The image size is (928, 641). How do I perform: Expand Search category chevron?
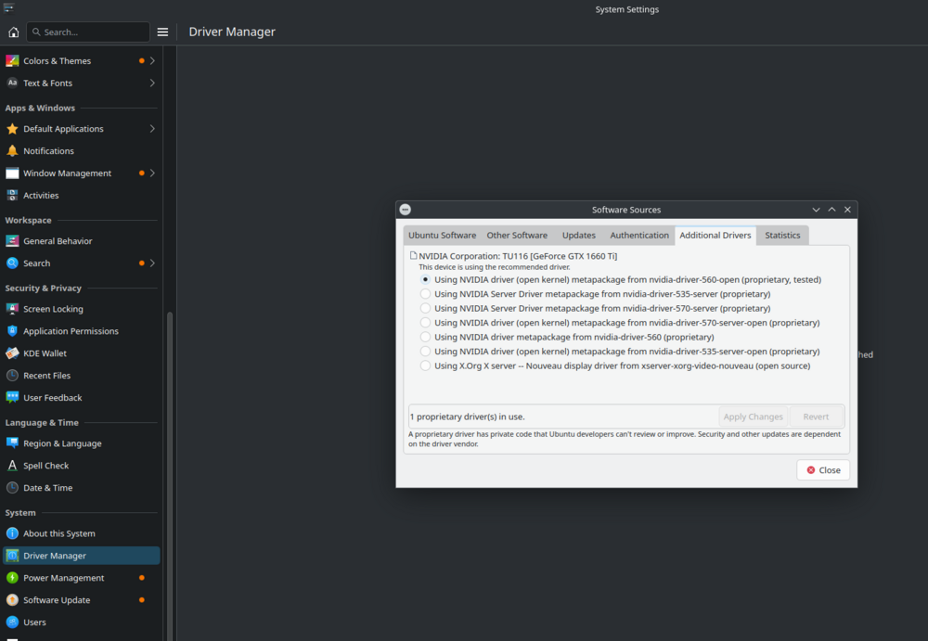pos(152,263)
